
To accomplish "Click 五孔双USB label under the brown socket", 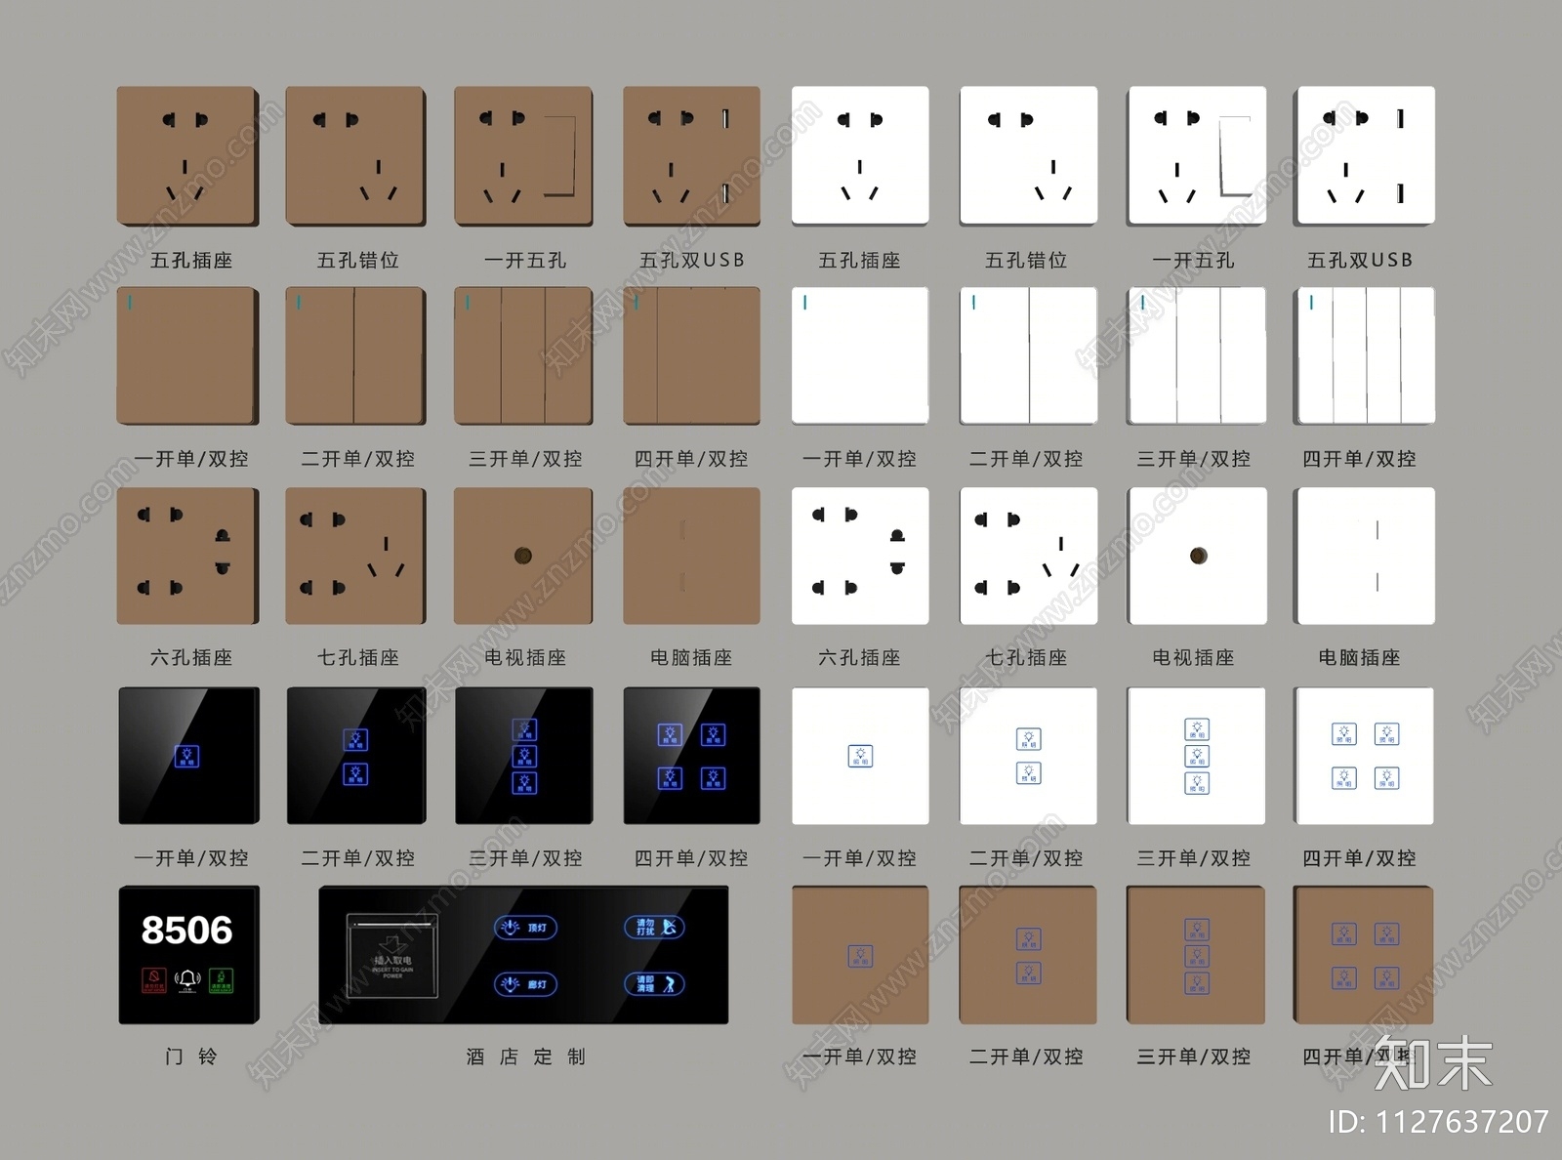I will click(x=692, y=260).
